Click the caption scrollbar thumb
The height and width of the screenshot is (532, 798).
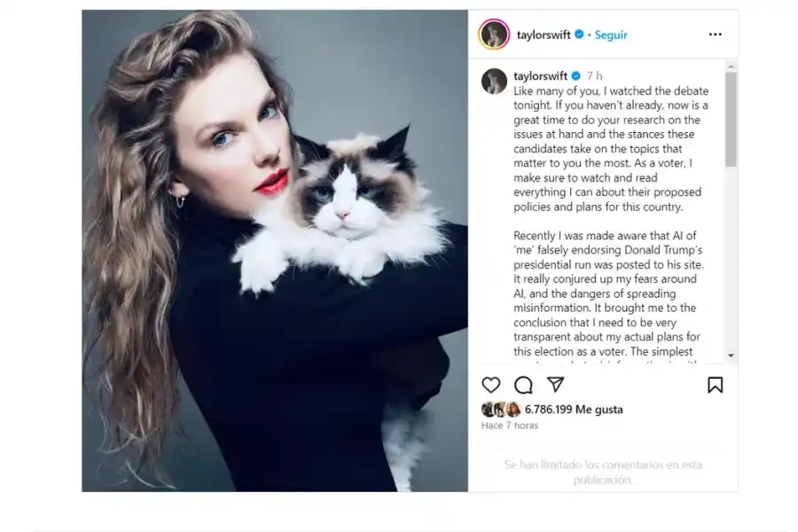pos(731,120)
